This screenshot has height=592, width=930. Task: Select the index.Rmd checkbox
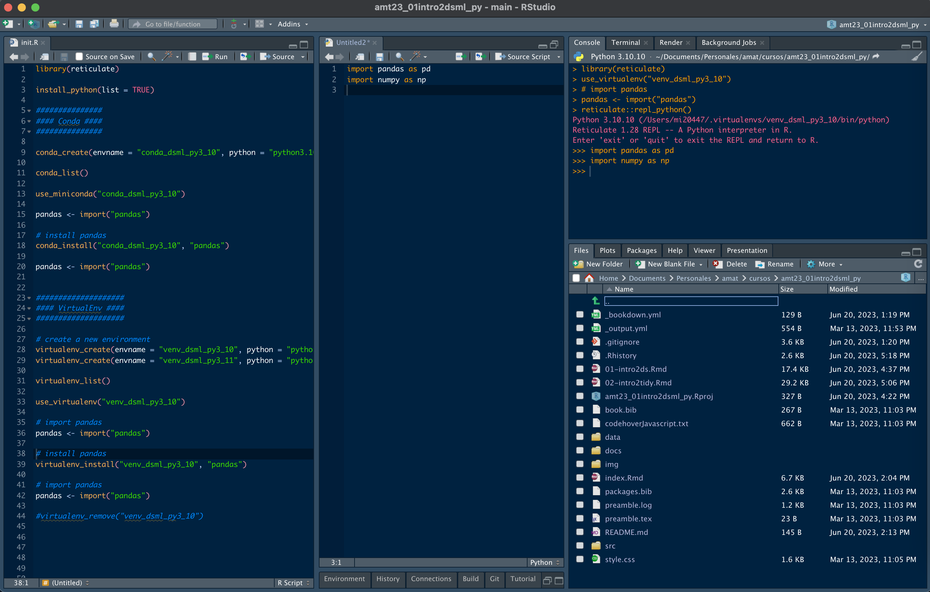click(x=580, y=478)
